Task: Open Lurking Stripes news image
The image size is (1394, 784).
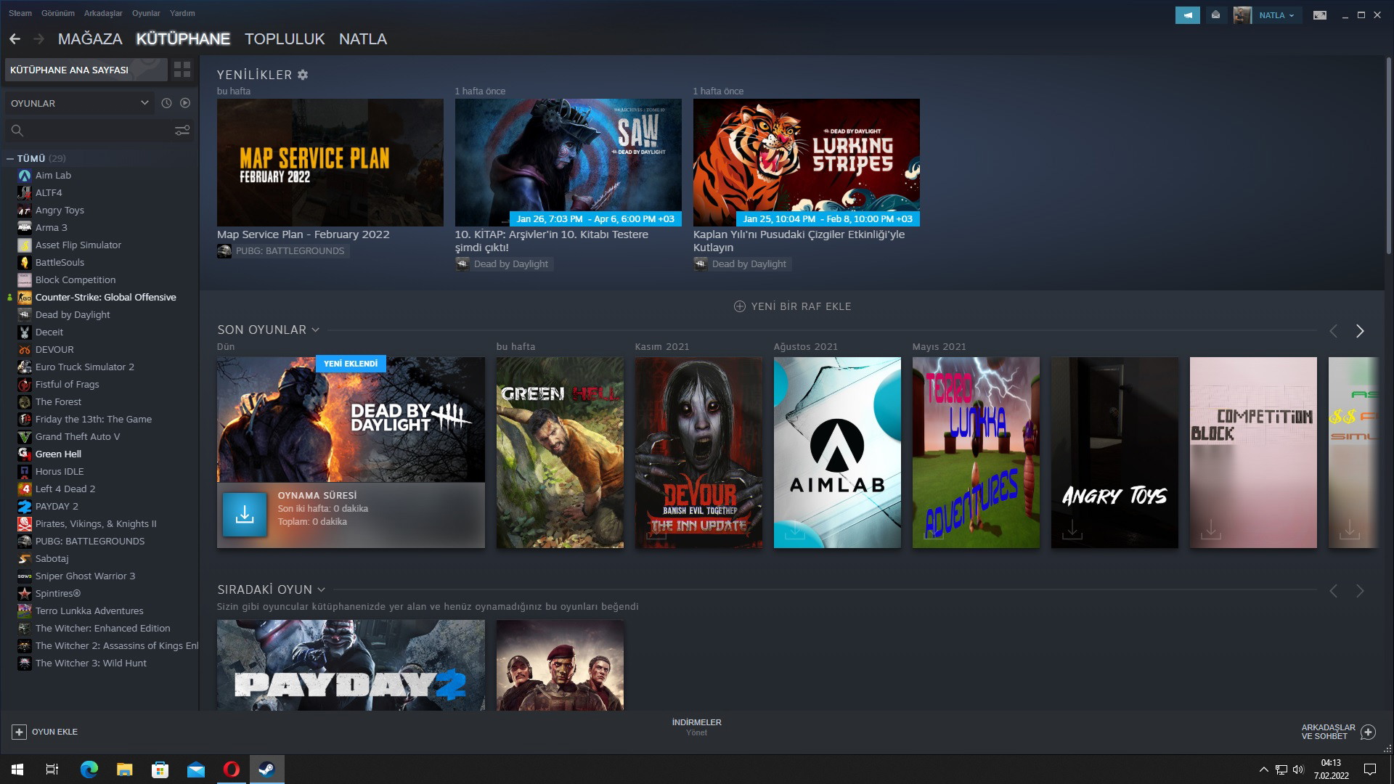Action: tap(806, 163)
